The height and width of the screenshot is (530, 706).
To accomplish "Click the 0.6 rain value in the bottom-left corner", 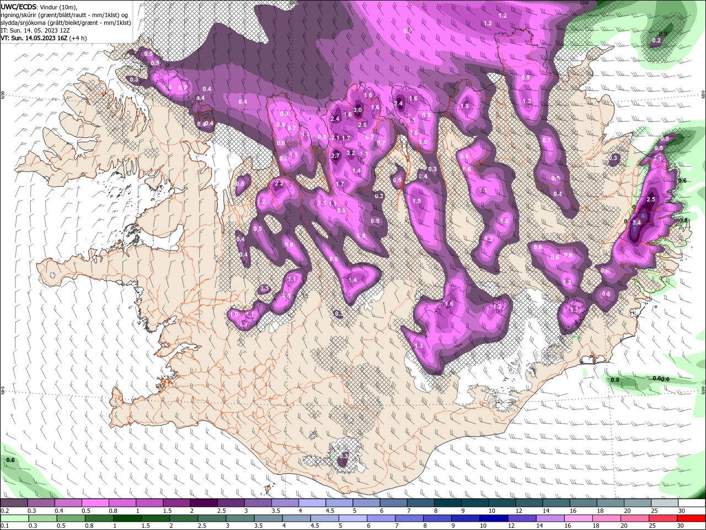I will [x=10, y=460].
